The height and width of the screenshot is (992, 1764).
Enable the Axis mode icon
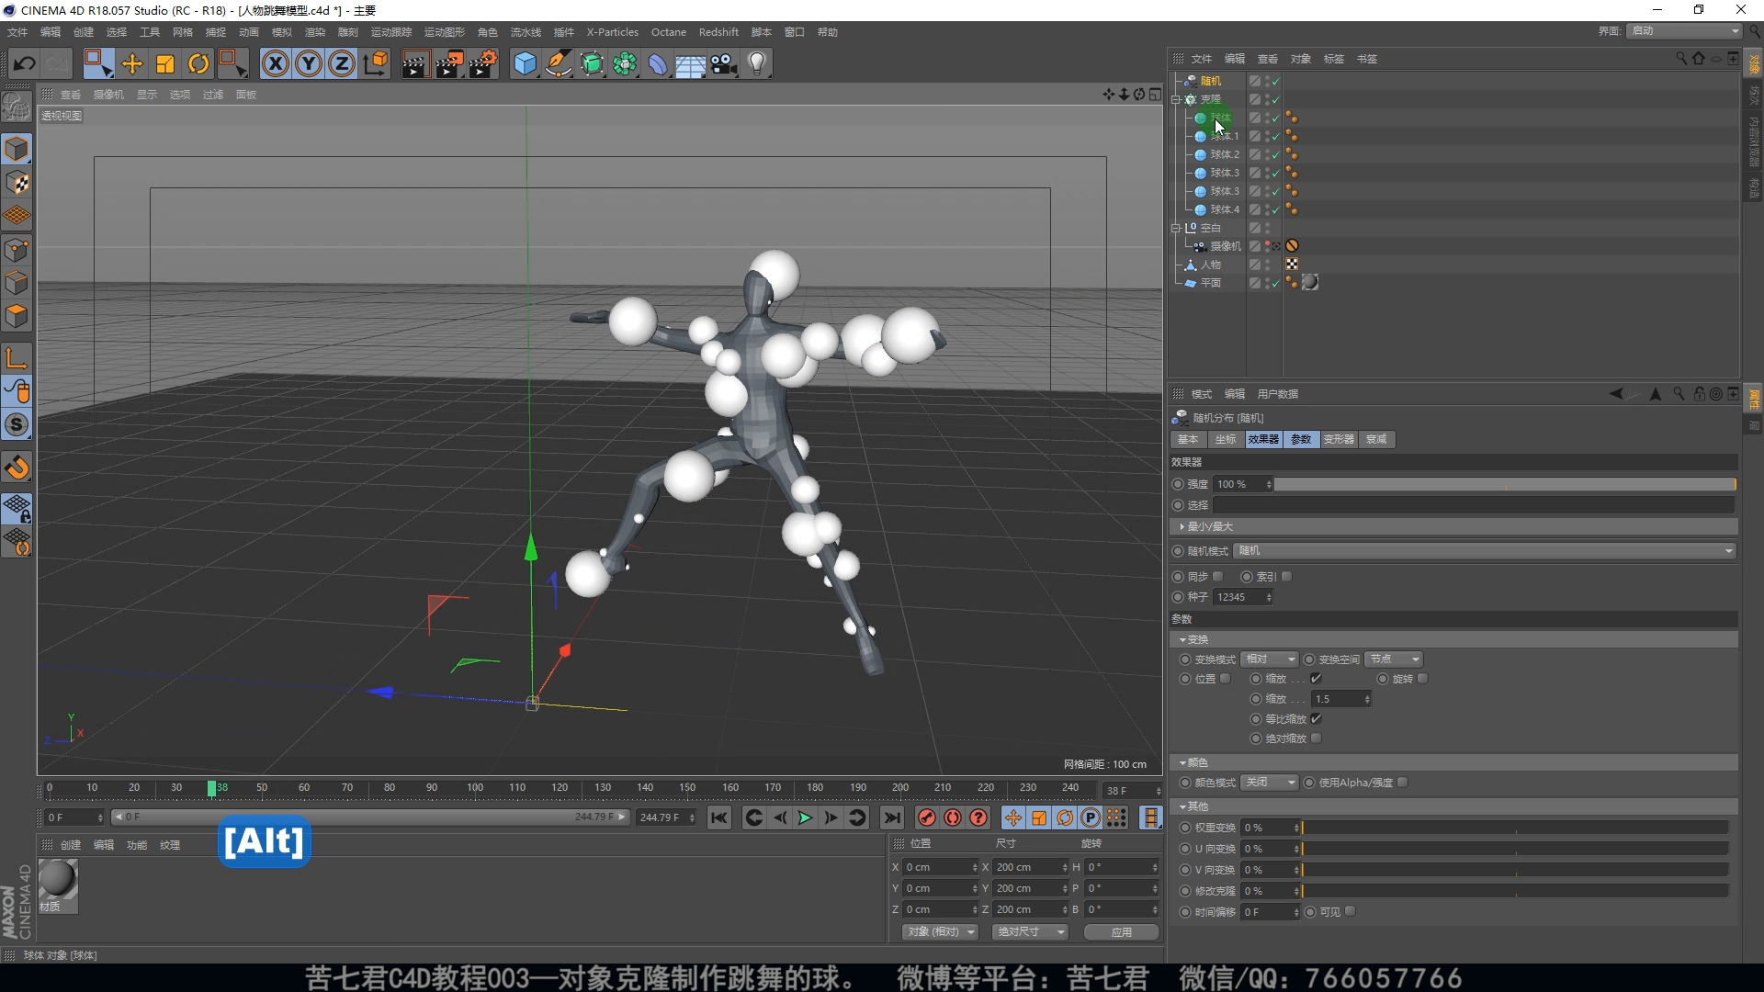pyautogui.click(x=17, y=358)
